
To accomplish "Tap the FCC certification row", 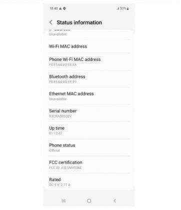I will pyautogui.click(x=89, y=164).
